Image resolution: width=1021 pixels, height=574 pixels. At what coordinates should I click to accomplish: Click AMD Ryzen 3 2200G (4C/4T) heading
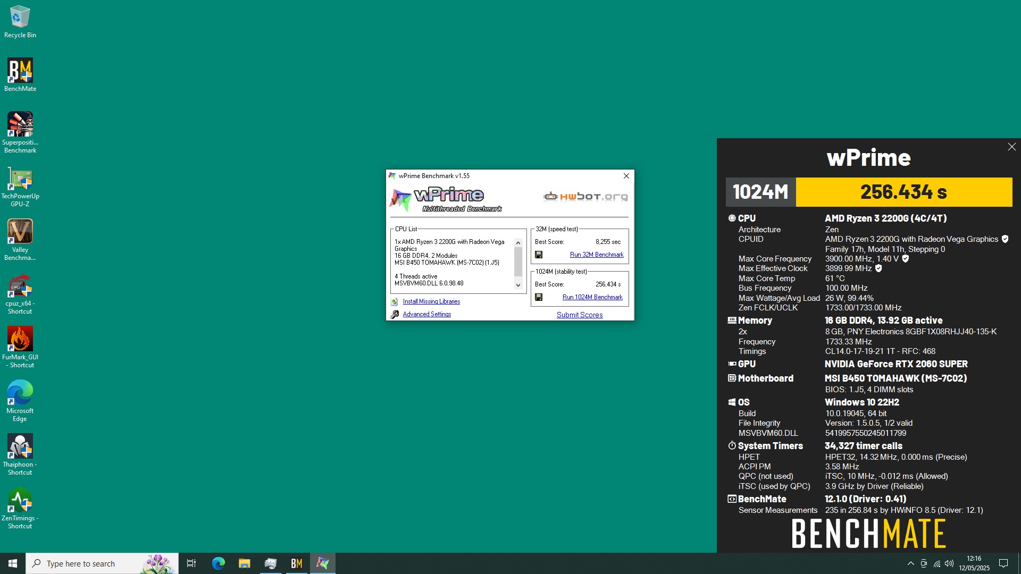pos(885,218)
